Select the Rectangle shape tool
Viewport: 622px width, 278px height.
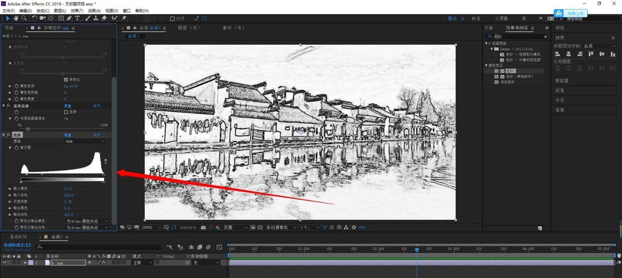click(x=61, y=18)
